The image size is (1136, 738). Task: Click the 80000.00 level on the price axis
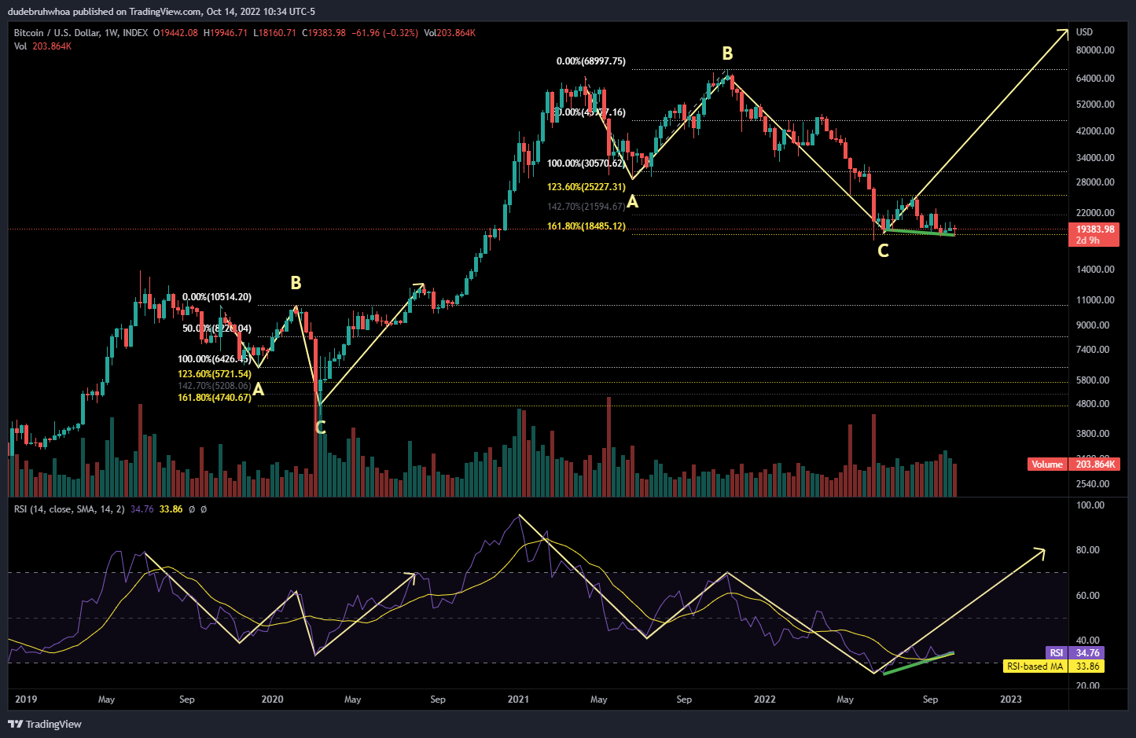tap(1095, 50)
